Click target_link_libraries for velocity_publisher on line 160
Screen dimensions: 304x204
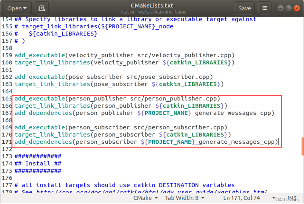125,62
